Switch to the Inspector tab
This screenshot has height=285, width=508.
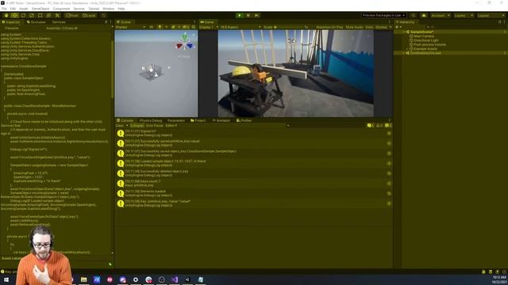tap(11, 22)
